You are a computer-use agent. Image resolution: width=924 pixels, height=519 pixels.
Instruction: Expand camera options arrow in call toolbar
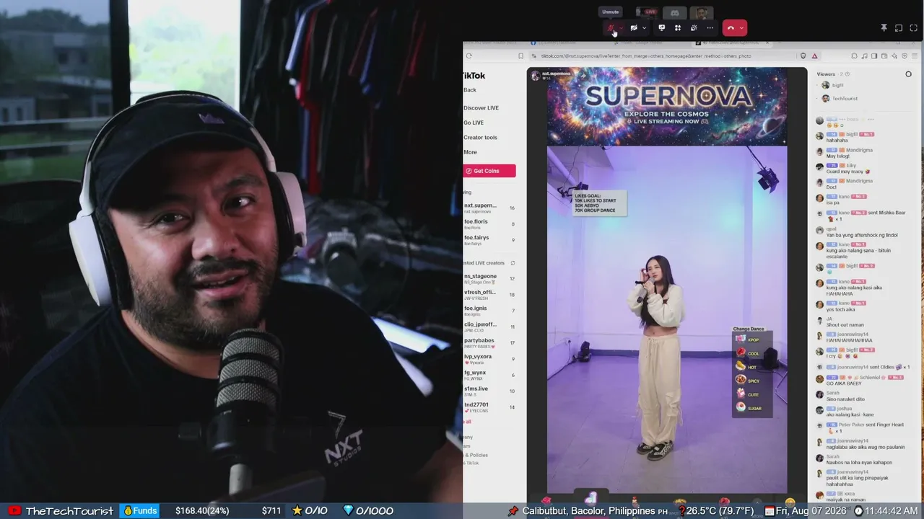(x=644, y=28)
